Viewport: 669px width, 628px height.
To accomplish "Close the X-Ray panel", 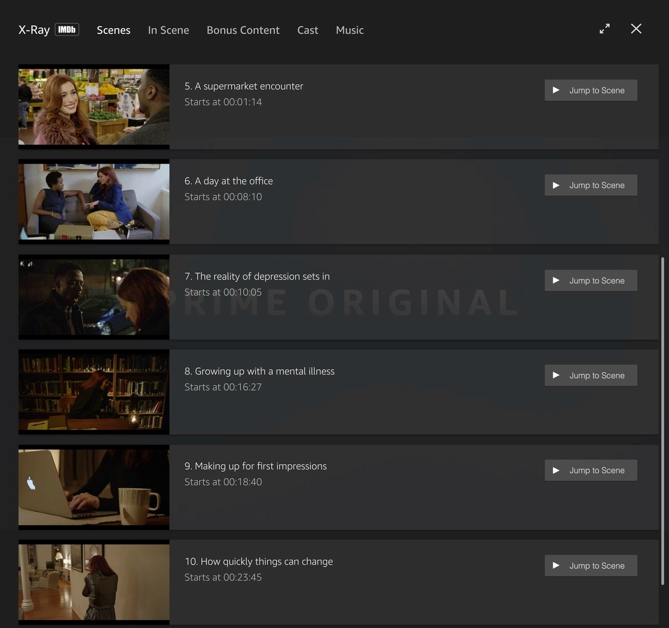I will [x=636, y=29].
